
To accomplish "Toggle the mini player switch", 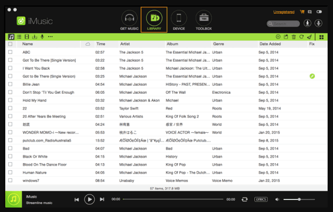I will [319, 12].
